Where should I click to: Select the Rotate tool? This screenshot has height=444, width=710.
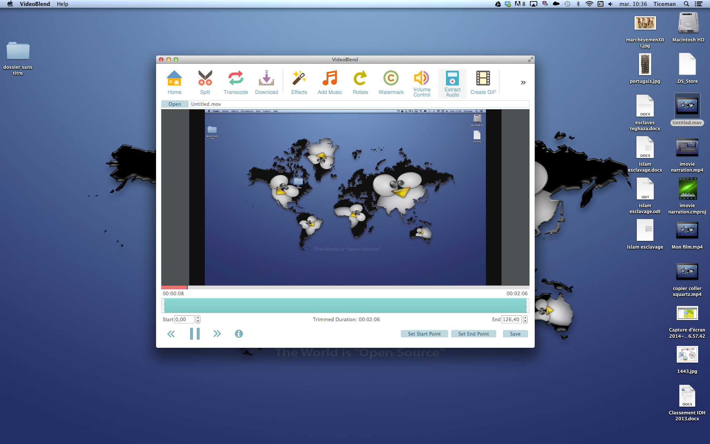[360, 83]
